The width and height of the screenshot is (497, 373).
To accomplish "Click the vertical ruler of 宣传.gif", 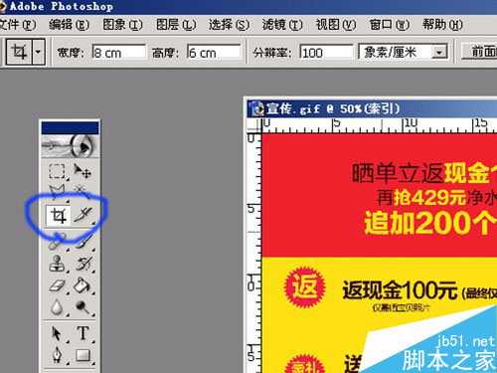I will pyautogui.click(x=253, y=254).
